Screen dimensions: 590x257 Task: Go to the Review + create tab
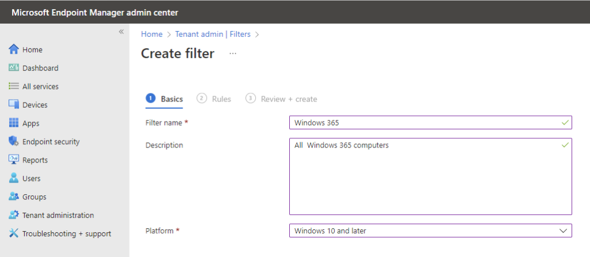[x=281, y=99]
